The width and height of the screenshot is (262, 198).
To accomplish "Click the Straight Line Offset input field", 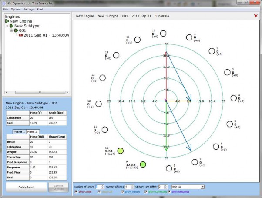I will point(161,187).
